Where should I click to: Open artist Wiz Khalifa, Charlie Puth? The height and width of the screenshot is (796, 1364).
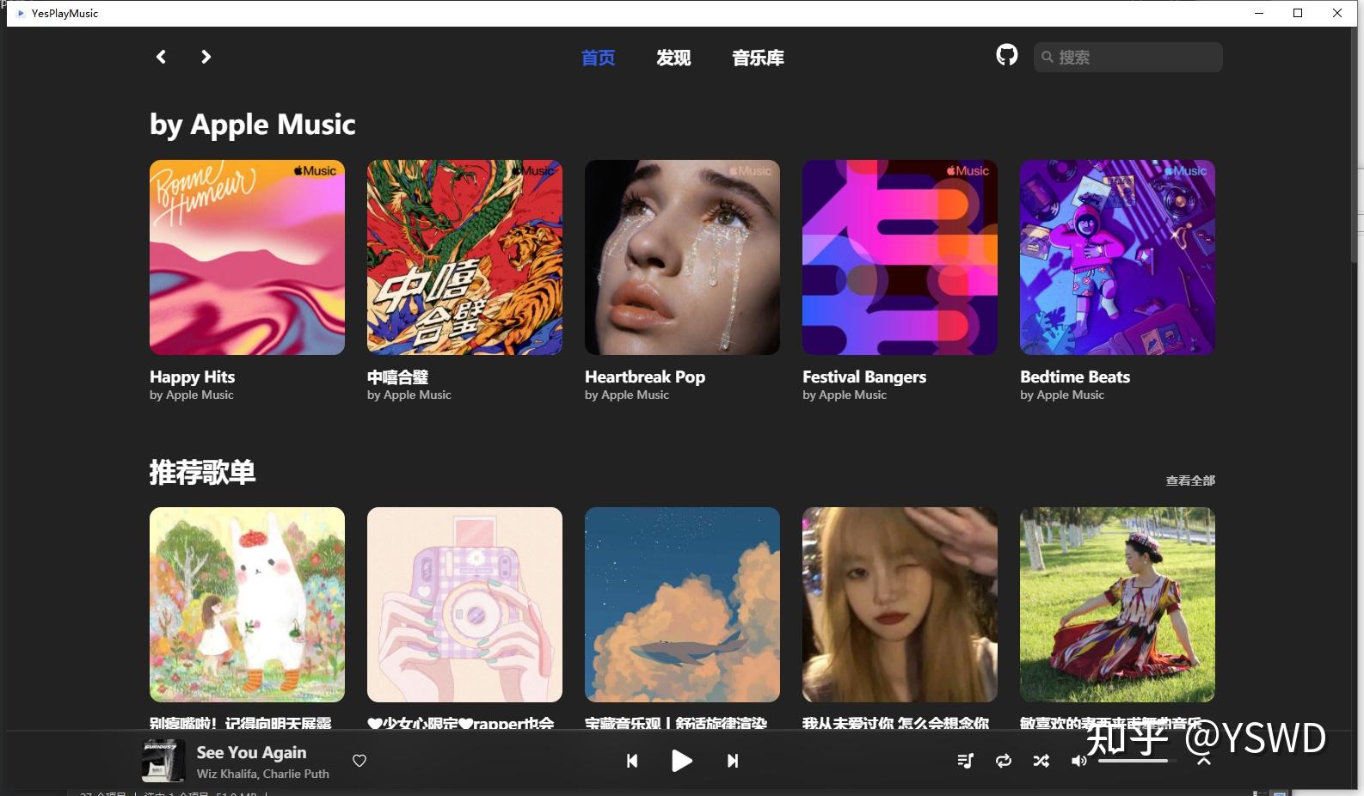(263, 774)
